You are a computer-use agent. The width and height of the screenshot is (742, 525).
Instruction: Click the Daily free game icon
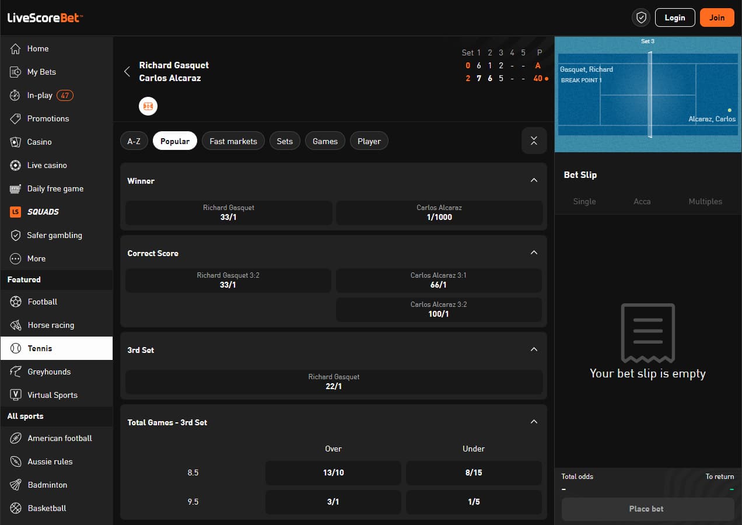tap(16, 188)
